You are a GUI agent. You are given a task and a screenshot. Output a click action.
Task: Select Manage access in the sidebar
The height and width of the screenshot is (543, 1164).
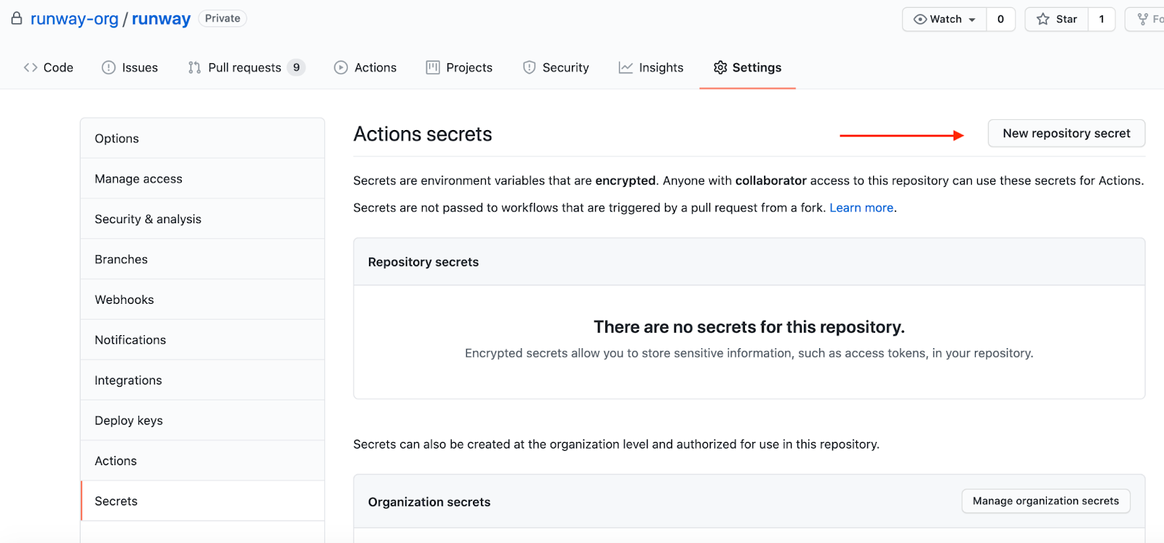click(x=202, y=179)
